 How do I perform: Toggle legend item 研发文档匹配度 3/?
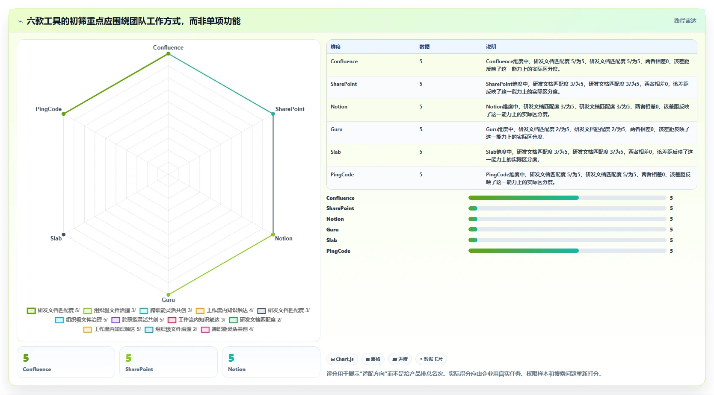click(x=283, y=310)
